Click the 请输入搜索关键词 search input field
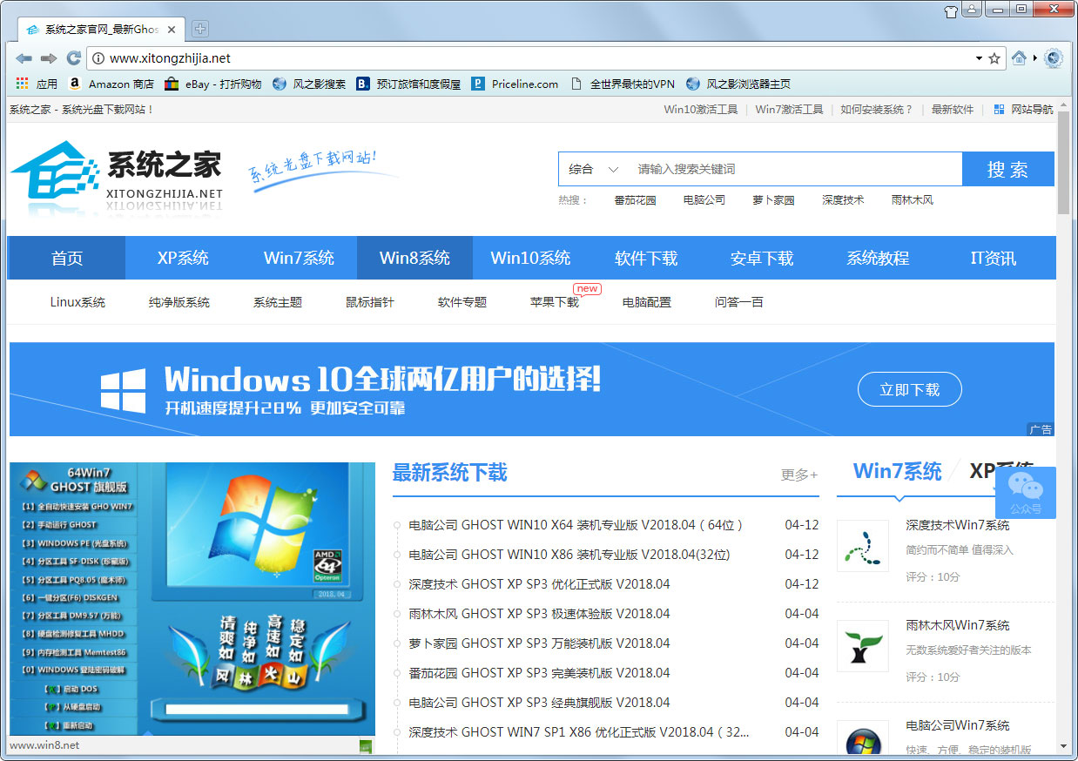 [792, 169]
